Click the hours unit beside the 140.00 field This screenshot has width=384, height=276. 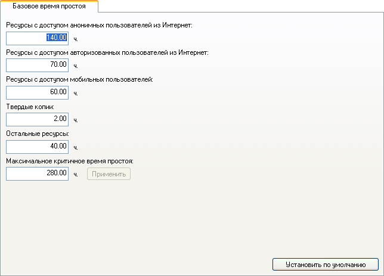tap(76, 39)
